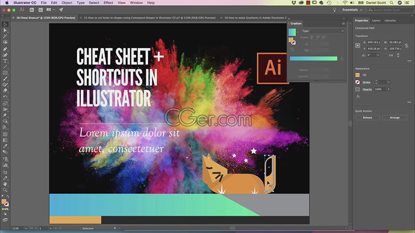Click the Flip Horizontally icon in Transform
Viewport: 415px width, 233px height.
pos(391,55)
